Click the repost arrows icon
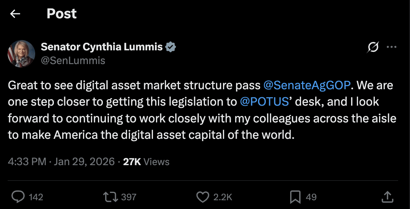The image size is (410, 209). [x=110, y=197]
